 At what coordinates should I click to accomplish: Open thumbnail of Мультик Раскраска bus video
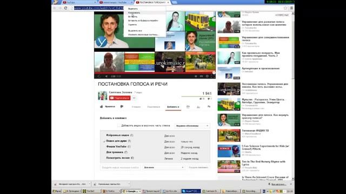pyautogui.click(x=229, y=105)
